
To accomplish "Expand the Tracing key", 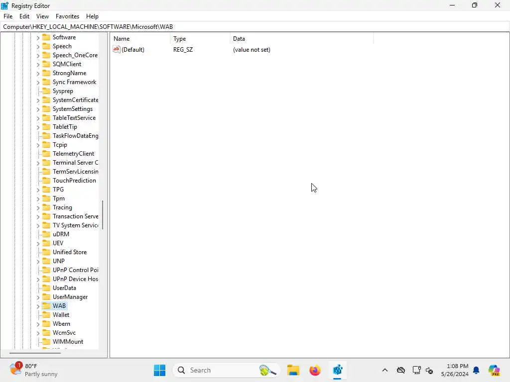I will click(38, 207).
